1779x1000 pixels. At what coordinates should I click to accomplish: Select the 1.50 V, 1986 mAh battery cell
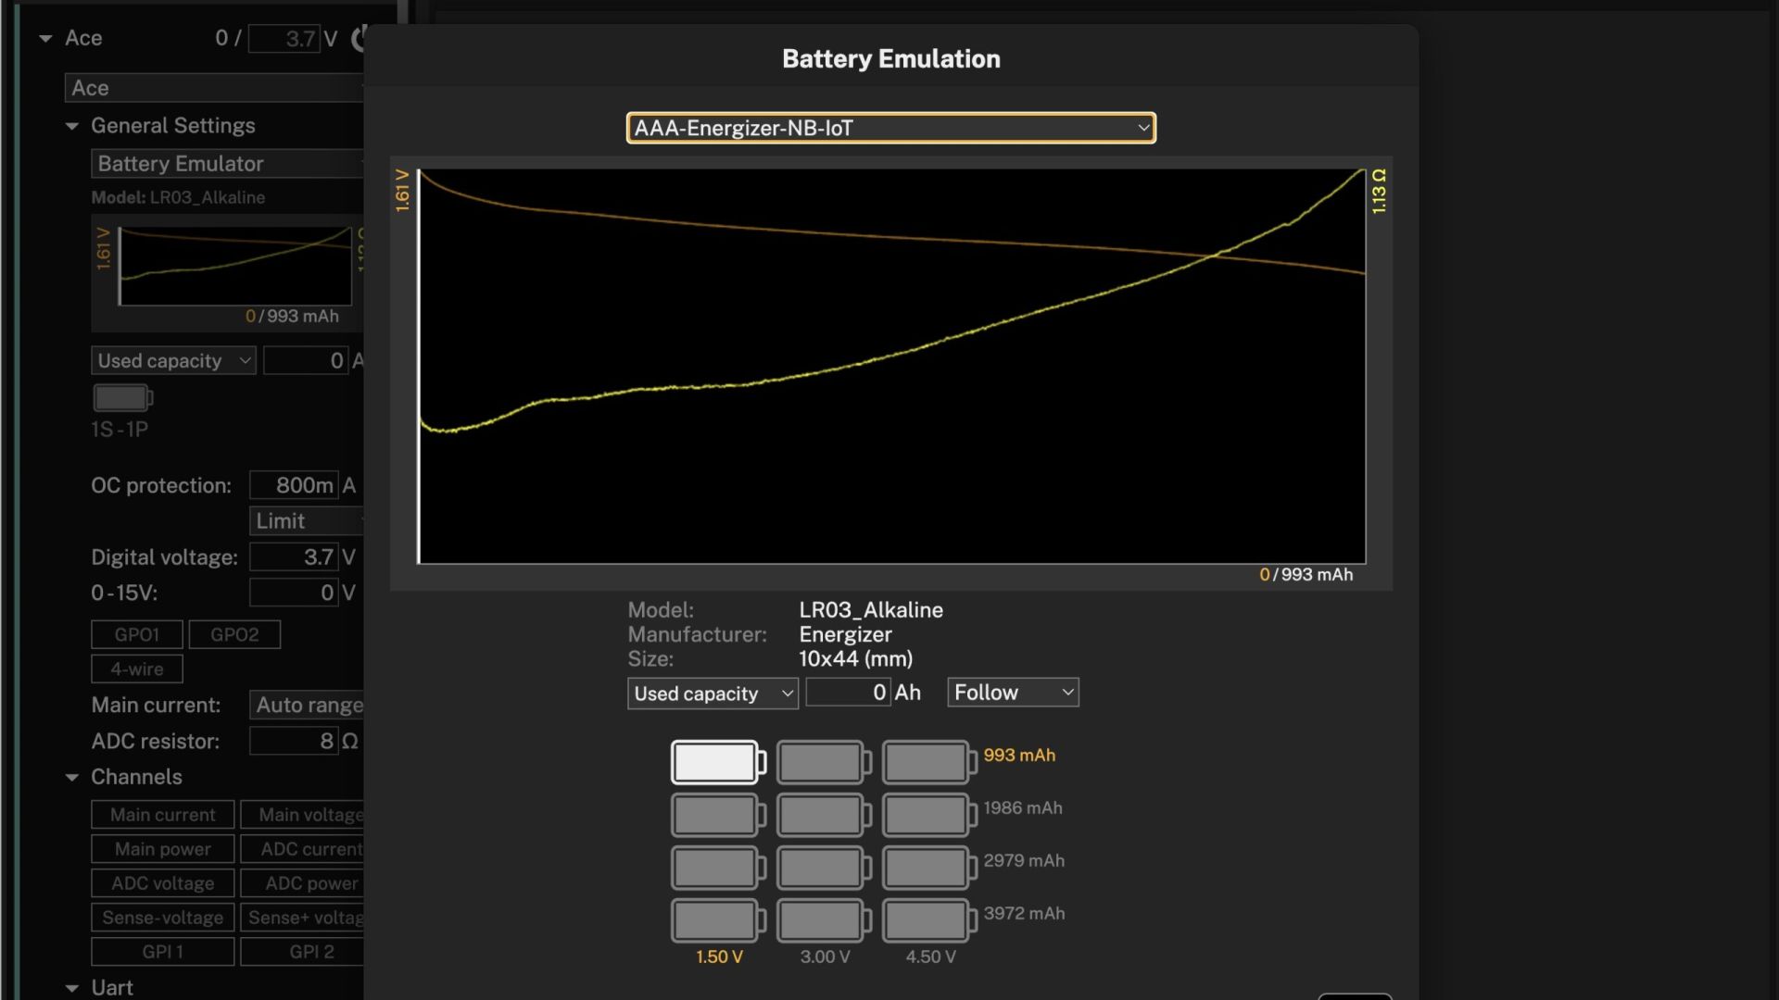pos(715,815)
